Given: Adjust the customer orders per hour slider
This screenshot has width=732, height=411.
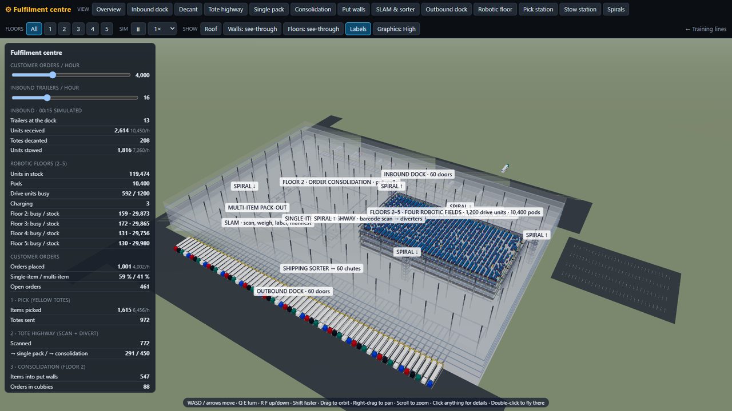Looking at the screenshot, I should pyautogui.click(x=71, y=75).
